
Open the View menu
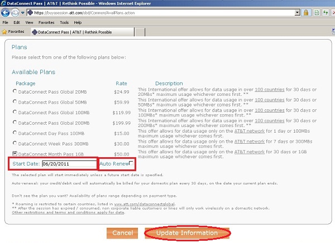tap(29, 22)
